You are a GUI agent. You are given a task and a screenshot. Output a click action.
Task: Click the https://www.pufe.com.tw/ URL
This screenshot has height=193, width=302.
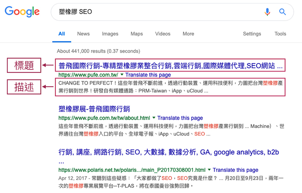pyautogui.click(x=88, y=75)
